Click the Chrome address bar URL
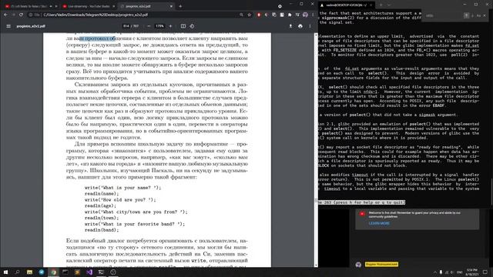Screen dimensions: 493x277 click(x=96, y=15)
